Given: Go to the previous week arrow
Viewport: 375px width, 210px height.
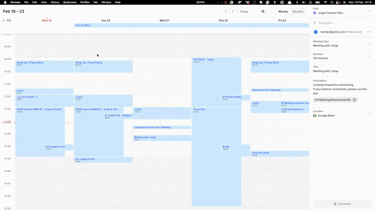Looking at the screenshot, I should coord(226,11).
